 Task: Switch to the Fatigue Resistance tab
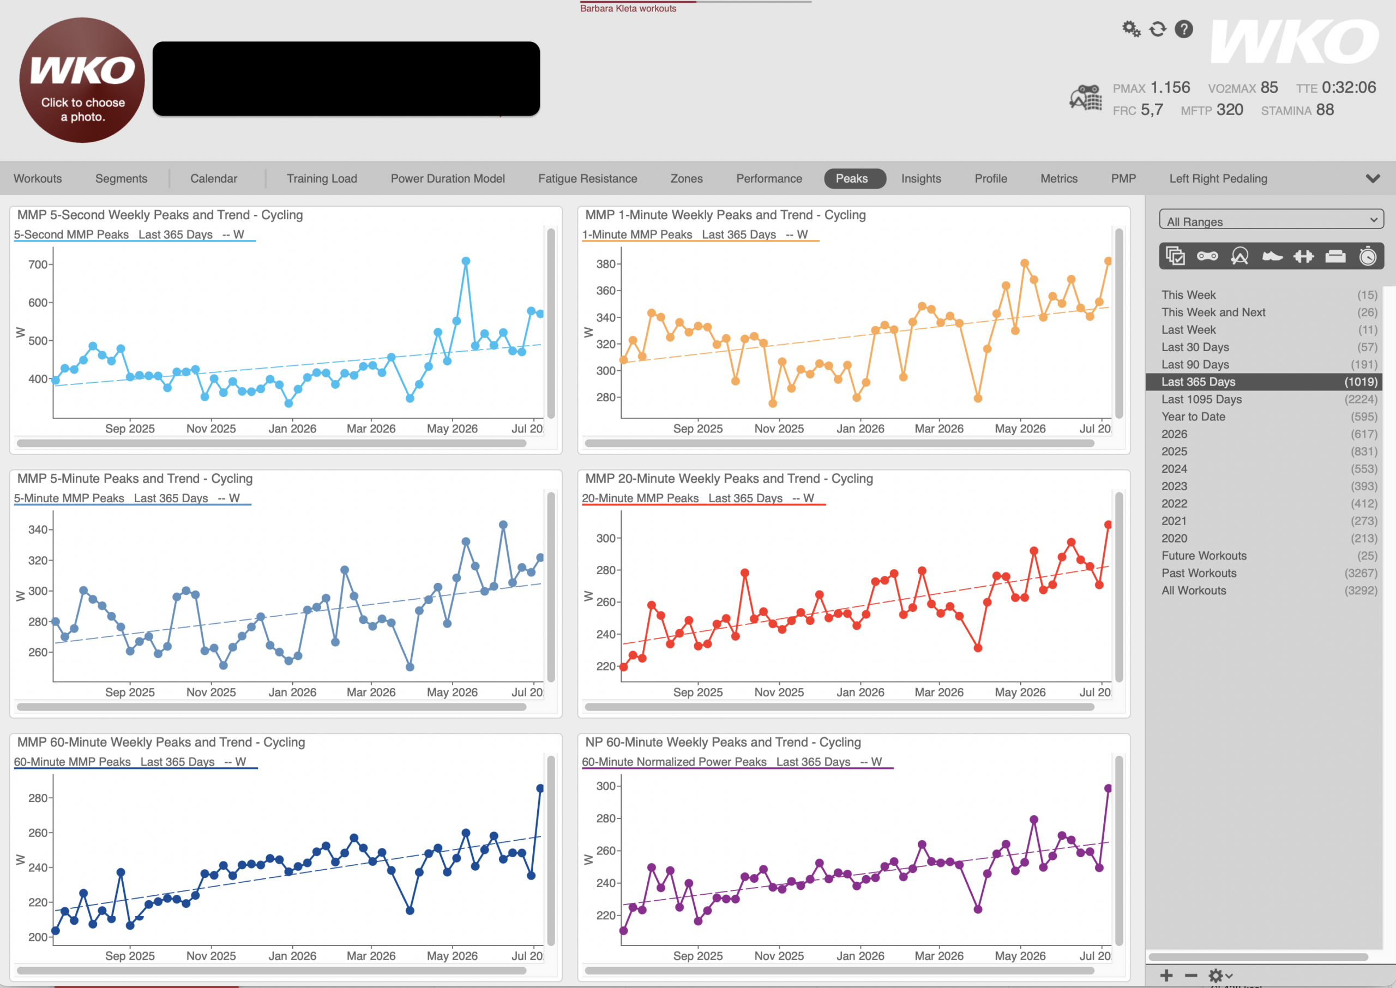[588, 178]
